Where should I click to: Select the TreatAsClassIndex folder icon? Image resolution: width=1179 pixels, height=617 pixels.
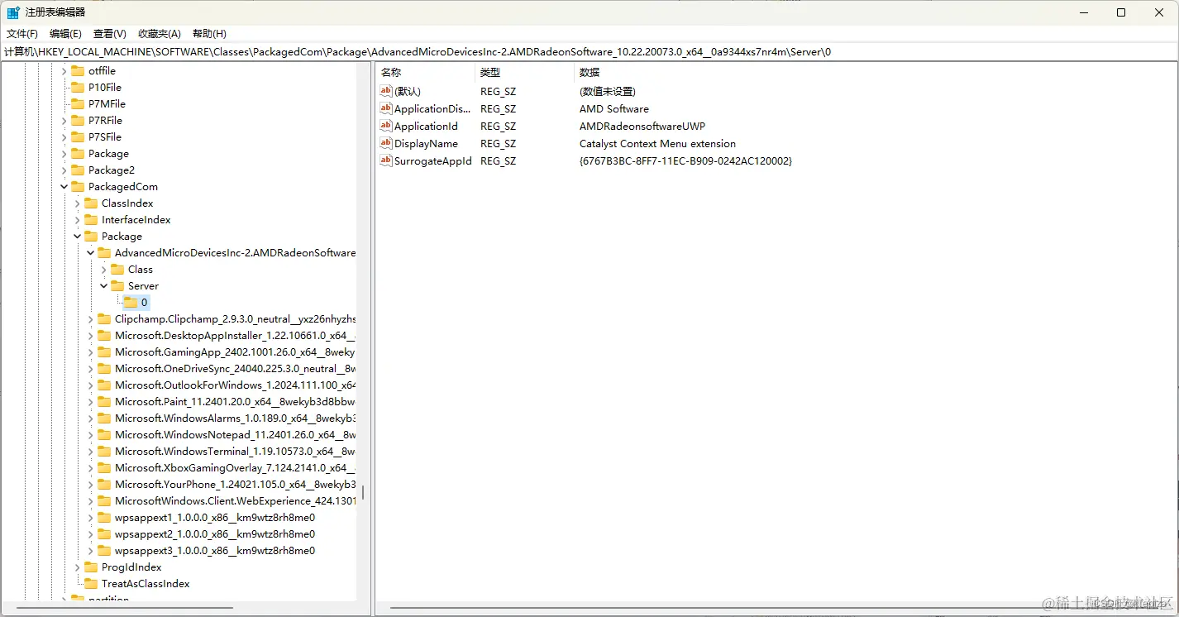91,584
